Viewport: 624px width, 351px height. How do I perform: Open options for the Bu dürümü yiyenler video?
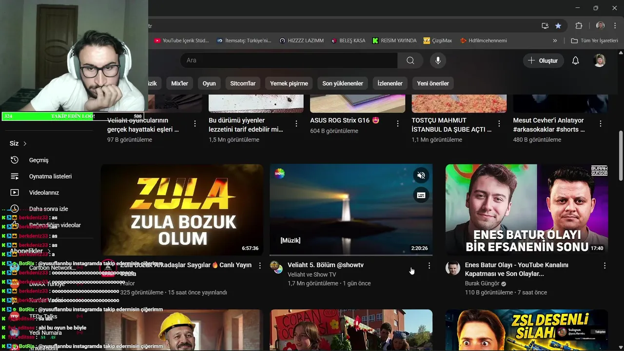296,124
